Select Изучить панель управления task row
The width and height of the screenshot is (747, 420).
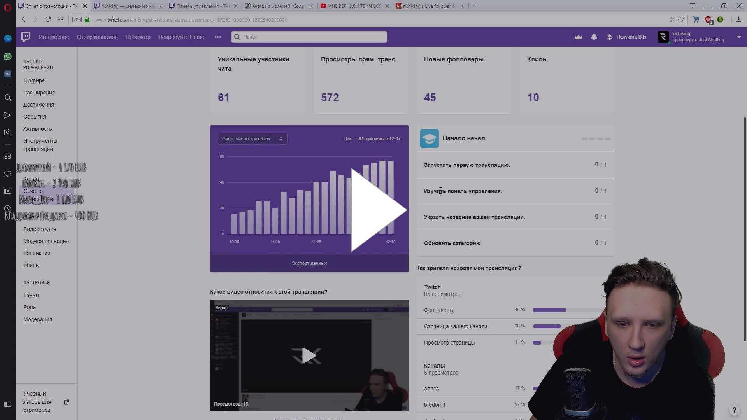coord(516,191)
